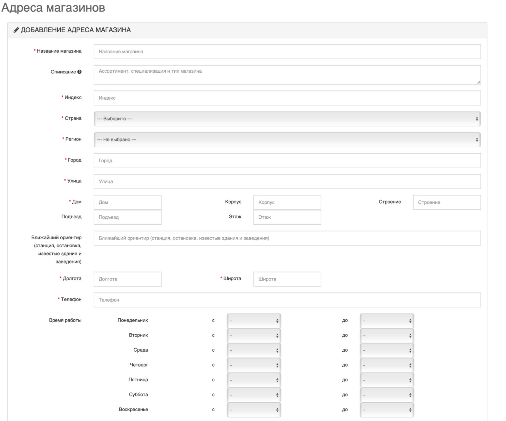Click the help icon next to Описание
Image resolution: width=506 pixels, height=421 pixels.
(x=79, y=72)
